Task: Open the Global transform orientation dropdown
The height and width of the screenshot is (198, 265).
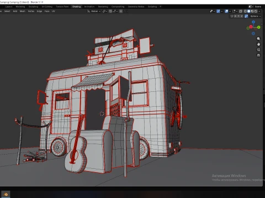Action: pyautogui.click(x=94, y=11)
